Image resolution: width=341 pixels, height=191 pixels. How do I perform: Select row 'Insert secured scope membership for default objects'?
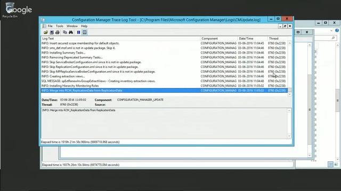tap(164, 44)
